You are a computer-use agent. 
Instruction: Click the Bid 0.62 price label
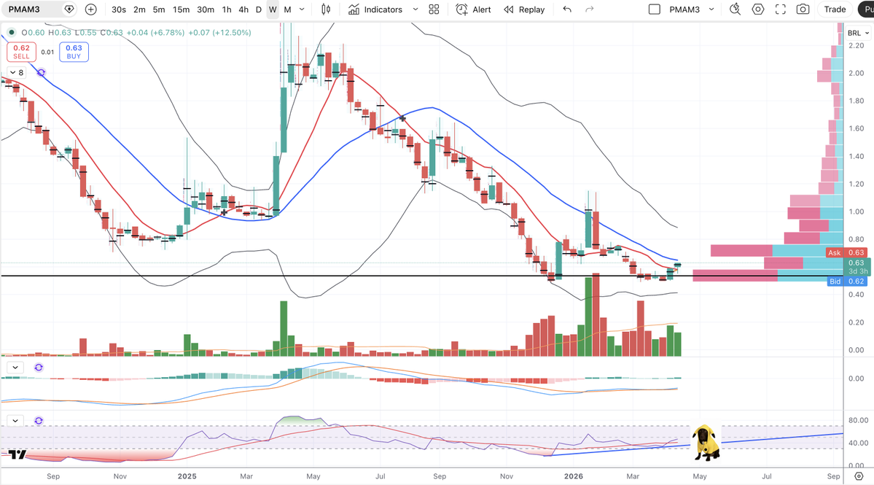click(x=847, y=282)
